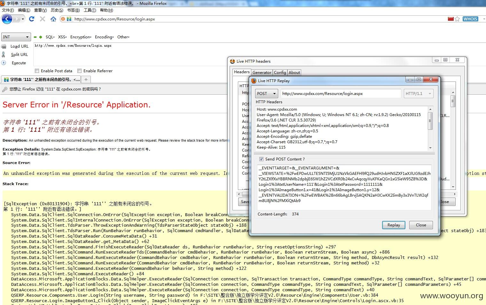The height and width of the screenshot is (305, 486).
Task: Open the 工具(T) menu
Action: pos(90,10)
